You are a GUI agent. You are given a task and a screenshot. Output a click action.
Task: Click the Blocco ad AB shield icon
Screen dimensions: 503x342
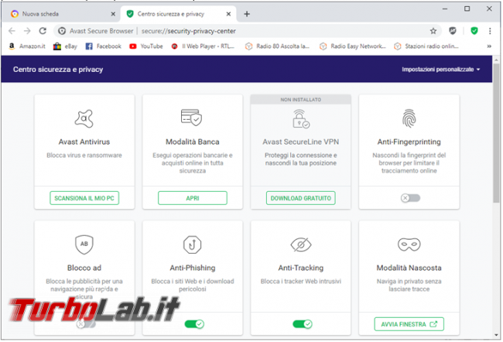click(84, 245)
